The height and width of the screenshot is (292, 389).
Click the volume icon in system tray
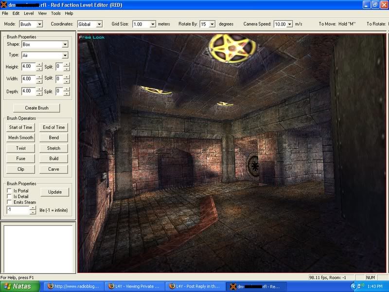(360, 286)
